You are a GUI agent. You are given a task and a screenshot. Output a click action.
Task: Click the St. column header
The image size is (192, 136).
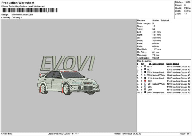pyautogui.click(x=150, y=64)
